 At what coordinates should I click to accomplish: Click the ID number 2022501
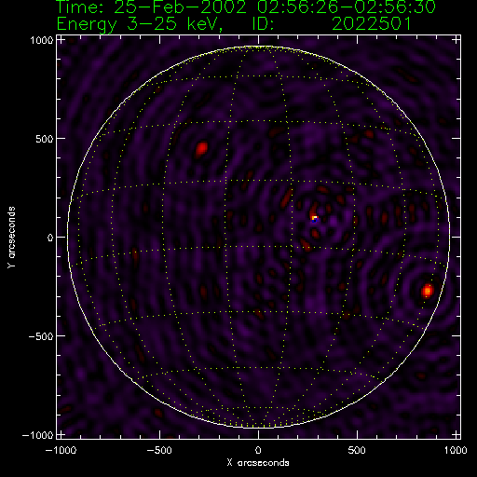click(x=372, y=23)
